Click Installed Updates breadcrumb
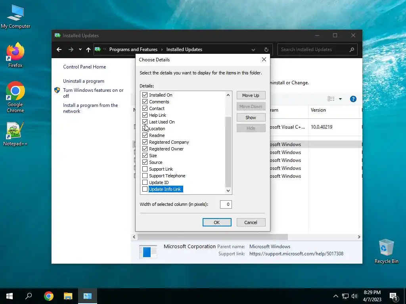This screenshot has height=304, width=406. pos(184,49)
